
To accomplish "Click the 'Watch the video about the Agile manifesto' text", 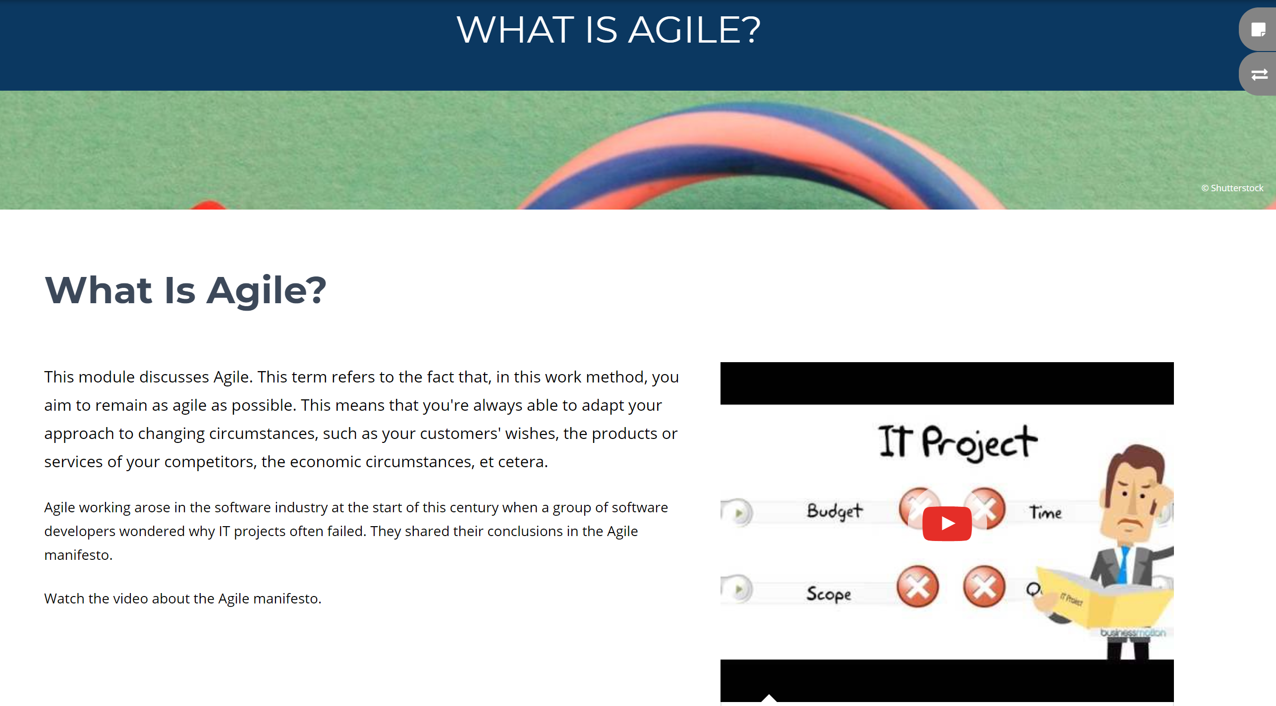I will pyautogui.click(x=183, y=598).
